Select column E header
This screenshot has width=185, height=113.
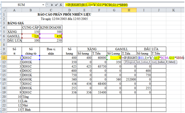pyautogui.click(x=84, y=10)
